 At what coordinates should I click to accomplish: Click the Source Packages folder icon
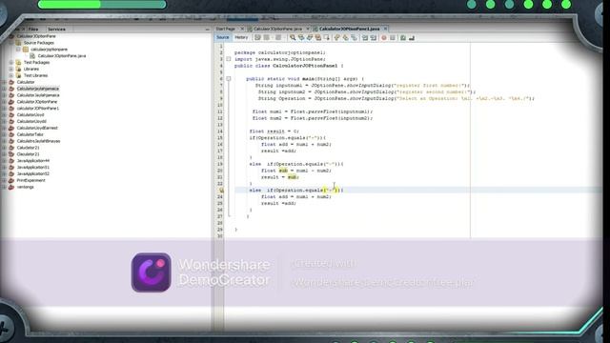[18, 43]
